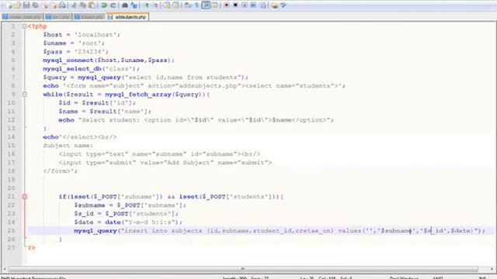The image size is (497, 279).
Task: Click the echo "Select student:" option line
Action: coord(196,120)
